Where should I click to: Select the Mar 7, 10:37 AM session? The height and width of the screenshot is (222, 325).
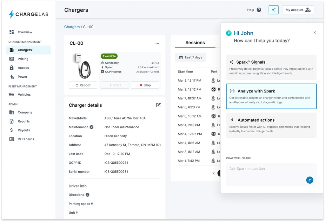(x=197, y=98)
